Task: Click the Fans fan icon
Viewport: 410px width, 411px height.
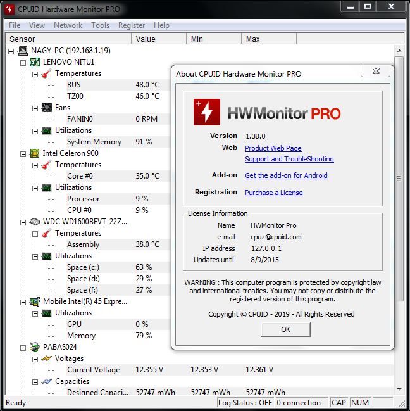Action: click(47, 108)
